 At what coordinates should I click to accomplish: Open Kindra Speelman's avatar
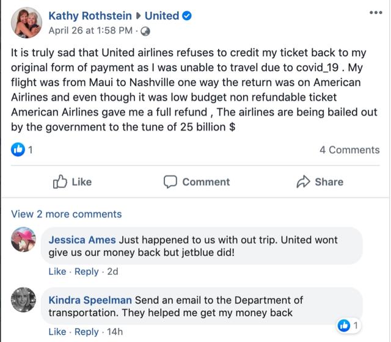coord(24,300)
